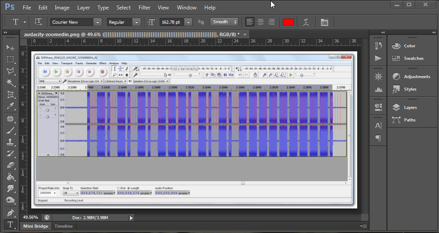Click the red text color swatch

pos(288,22)
